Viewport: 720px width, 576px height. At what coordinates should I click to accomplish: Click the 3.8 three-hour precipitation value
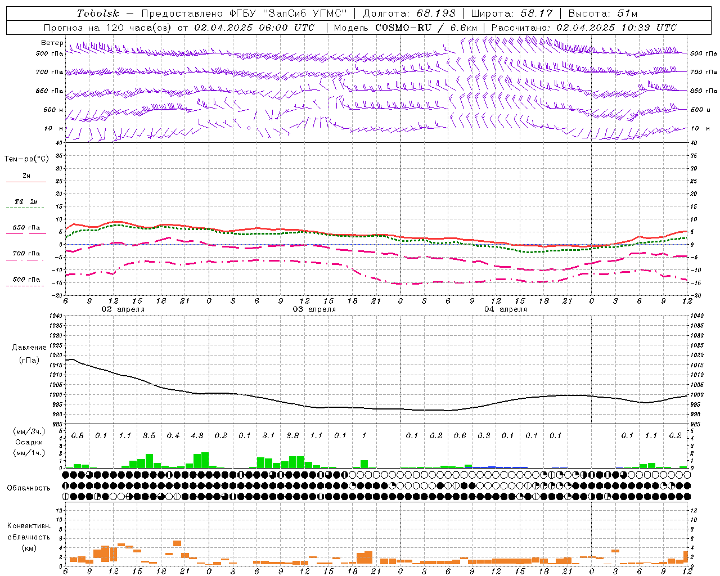coord(292,436)
